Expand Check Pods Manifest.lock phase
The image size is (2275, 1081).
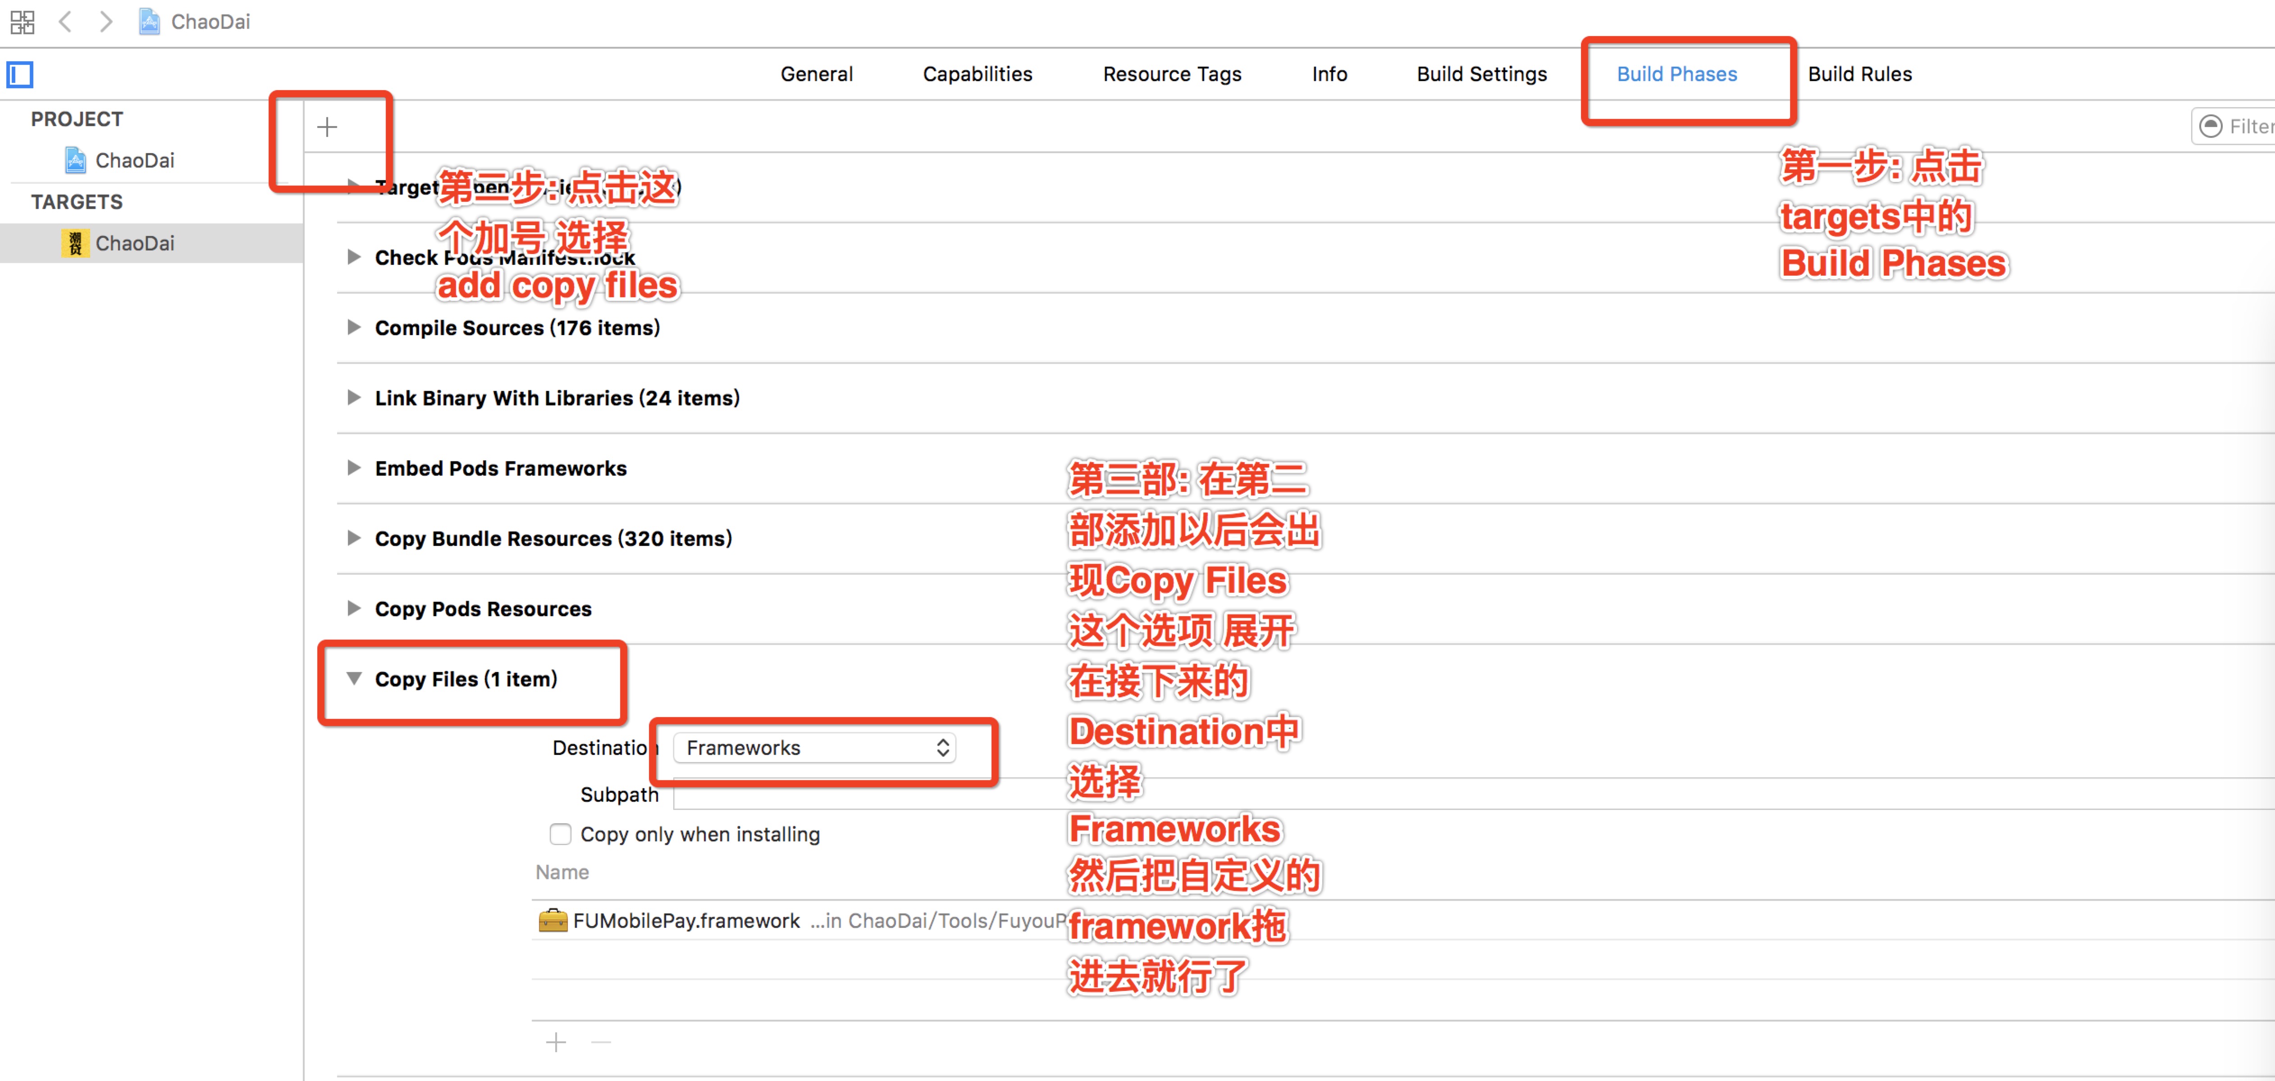tap(354, 257)
